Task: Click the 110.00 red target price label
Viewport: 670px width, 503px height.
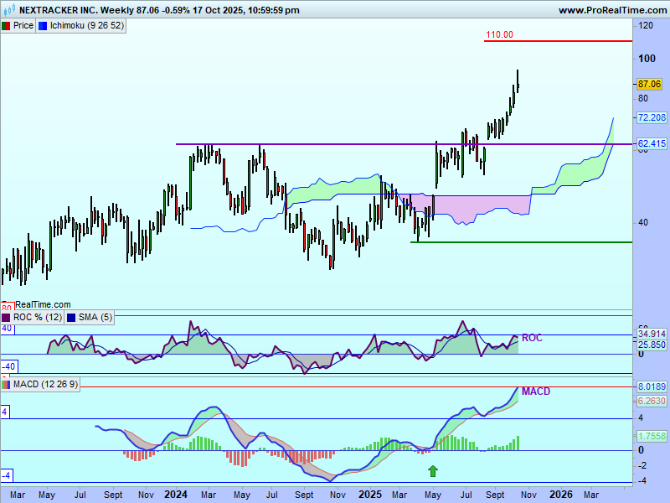Action: (499, 35)
